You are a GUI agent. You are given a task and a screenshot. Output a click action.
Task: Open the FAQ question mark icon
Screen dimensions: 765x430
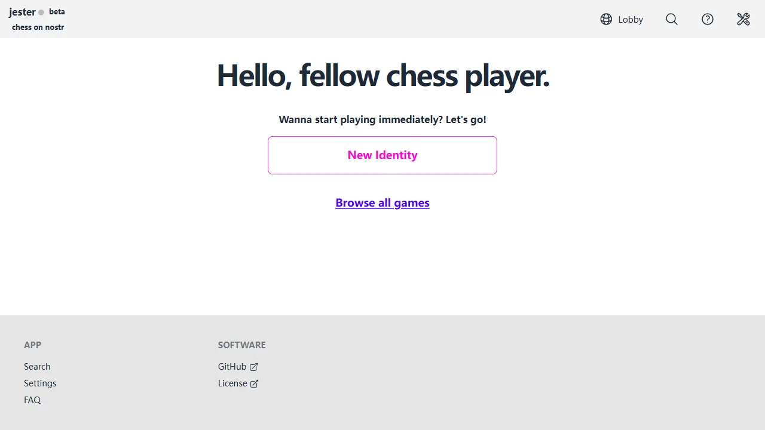point(708,19)
